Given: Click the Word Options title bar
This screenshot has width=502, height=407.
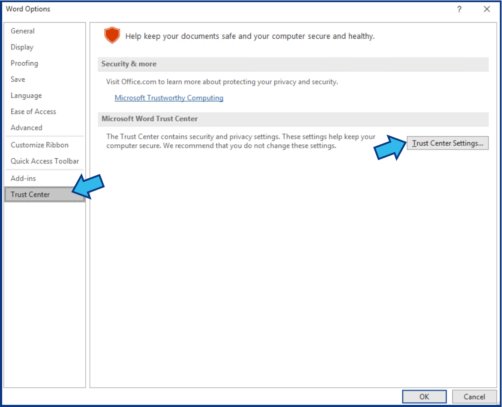Looking at the screenshot, I should (29, 9).
